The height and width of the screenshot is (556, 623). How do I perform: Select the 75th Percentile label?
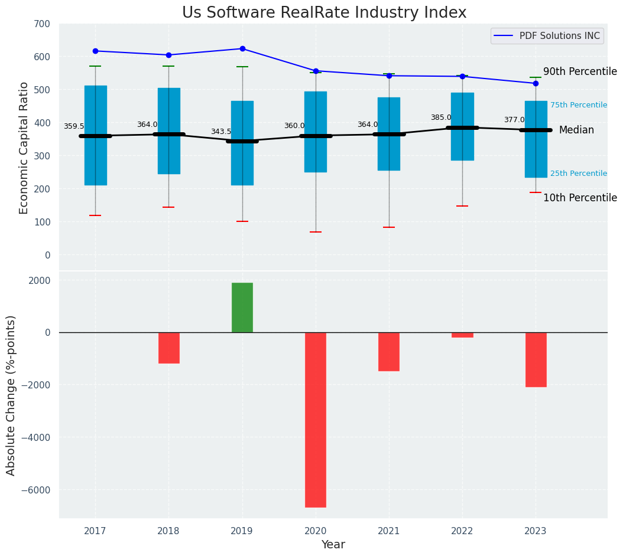(578, 105)
